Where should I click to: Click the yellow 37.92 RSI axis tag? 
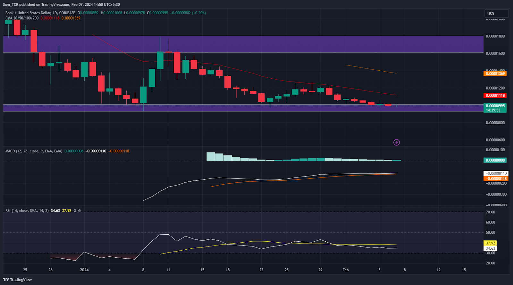(490, 243)
